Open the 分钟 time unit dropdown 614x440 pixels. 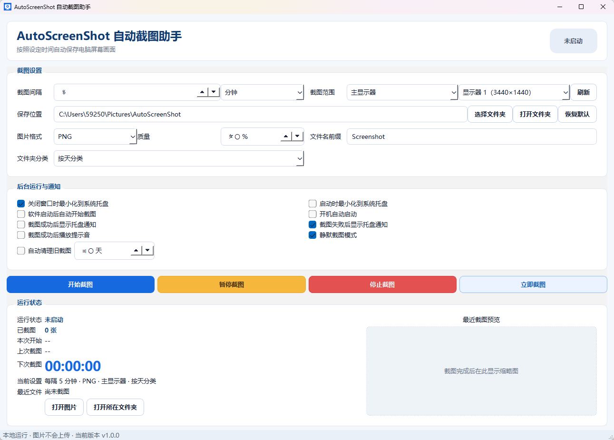pyautogui.click(x=262, y=92)
